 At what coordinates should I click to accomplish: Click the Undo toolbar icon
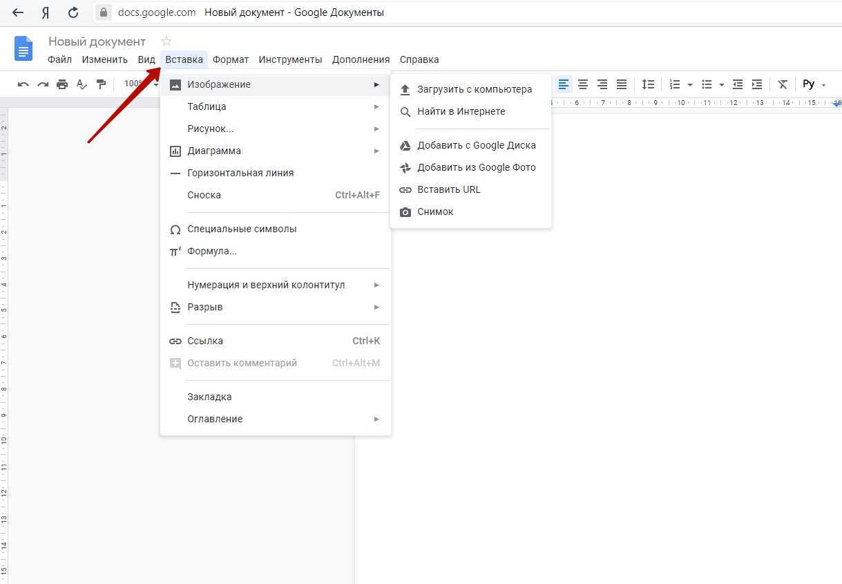tap(23, 84)
